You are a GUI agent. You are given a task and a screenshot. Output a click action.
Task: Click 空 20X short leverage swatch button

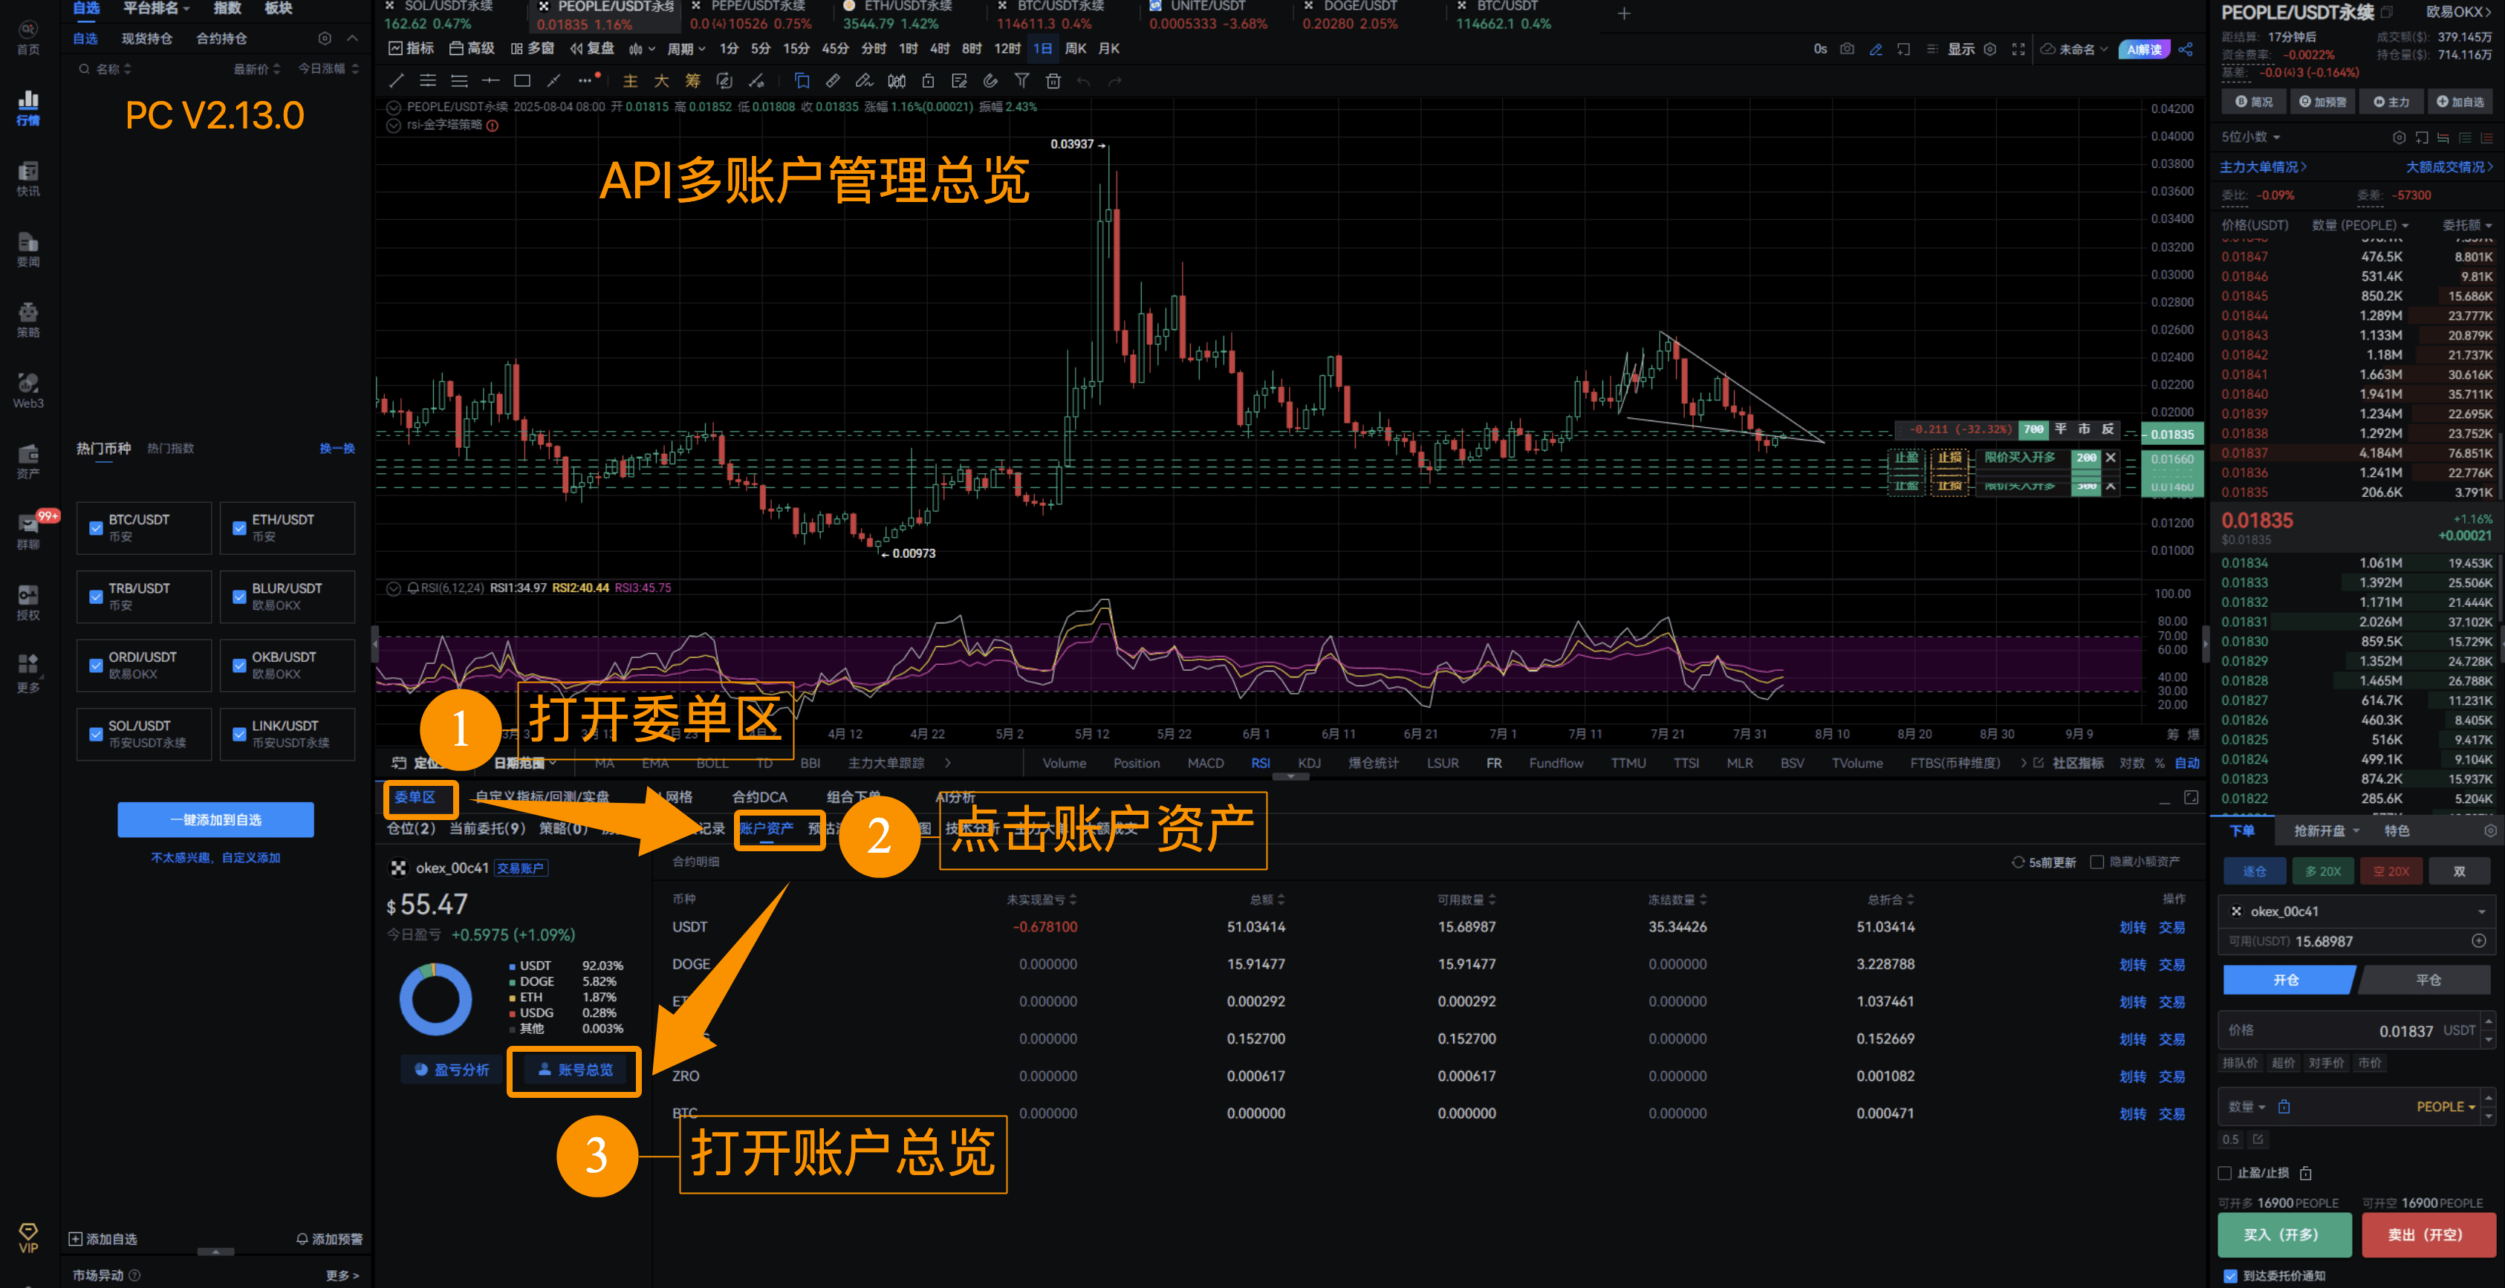pyautogui.click(x=2391, y=871)
